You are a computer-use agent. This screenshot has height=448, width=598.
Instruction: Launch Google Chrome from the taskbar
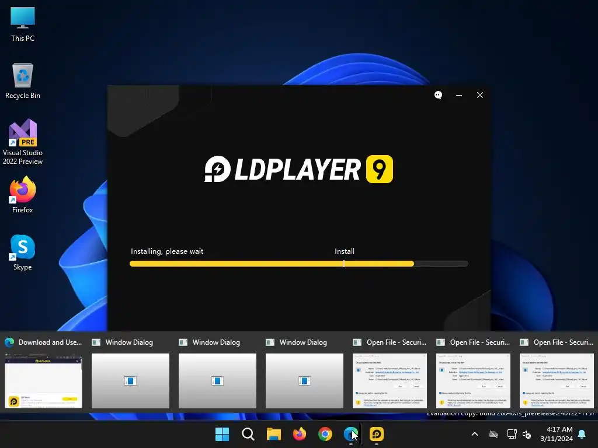(325, 434)
